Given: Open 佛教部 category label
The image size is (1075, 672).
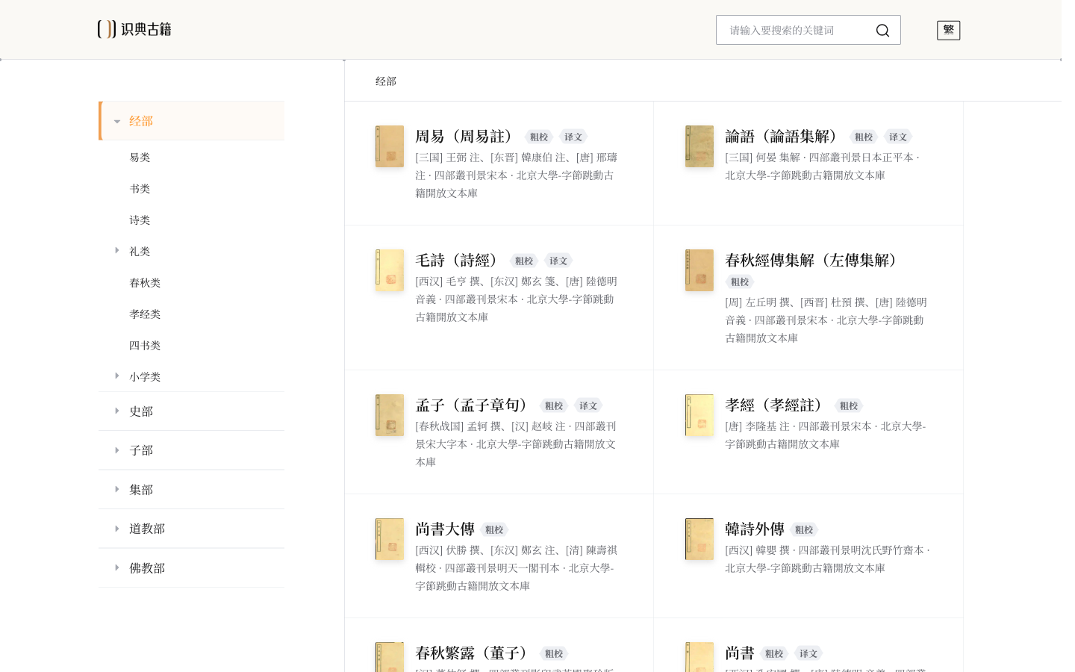Looking at the screenshot, I should tap(147, 568).
